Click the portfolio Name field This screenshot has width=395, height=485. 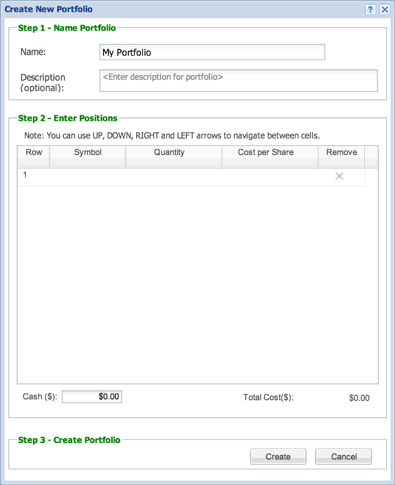tap(212, 52)
